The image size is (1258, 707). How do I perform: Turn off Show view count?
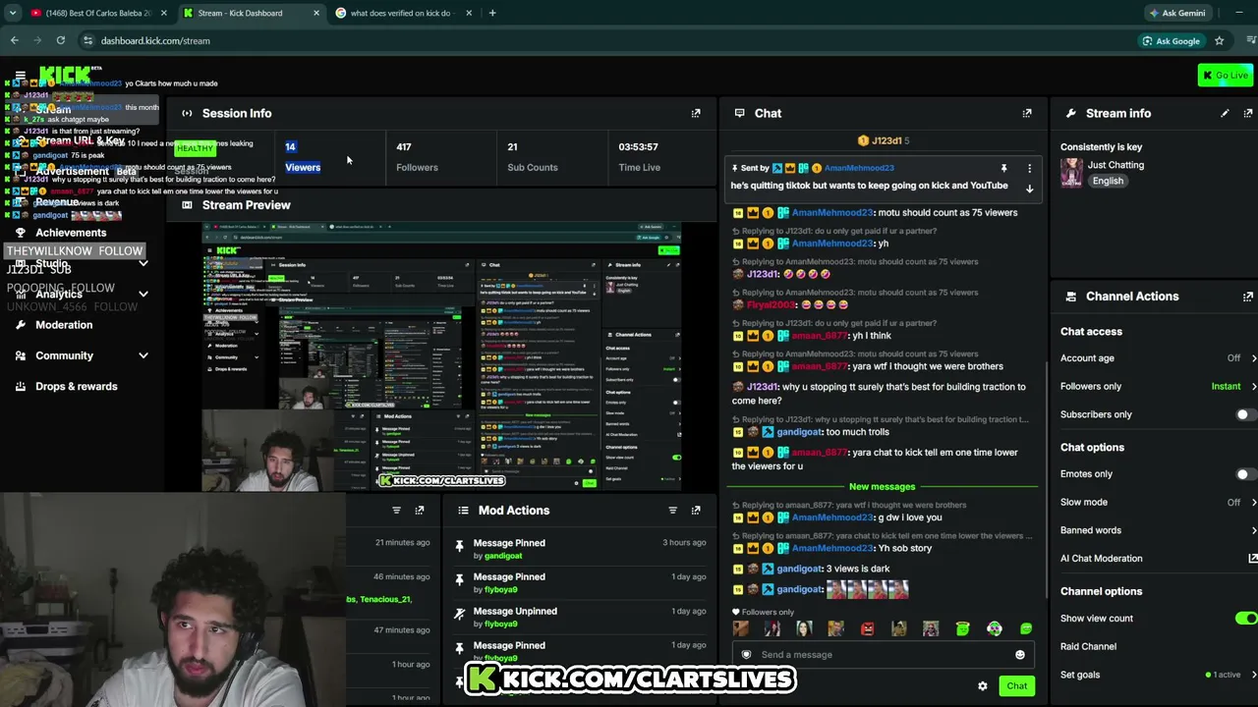[1245, 619]
